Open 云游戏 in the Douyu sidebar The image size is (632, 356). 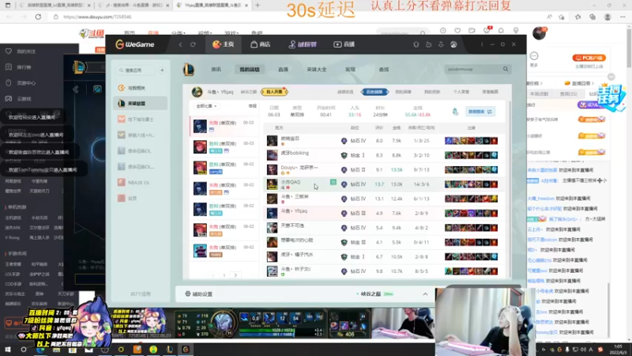pos(18,98)
